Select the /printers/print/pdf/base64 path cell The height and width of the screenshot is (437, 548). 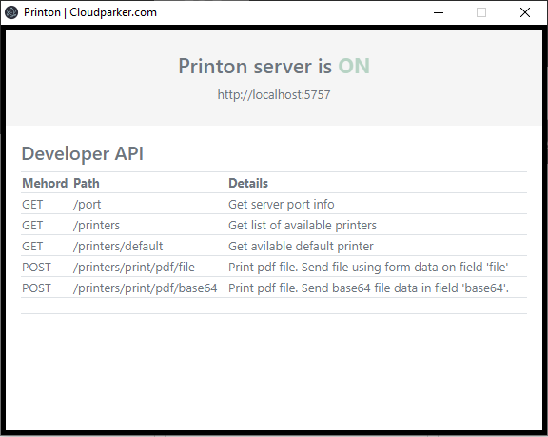coord(145,288)
